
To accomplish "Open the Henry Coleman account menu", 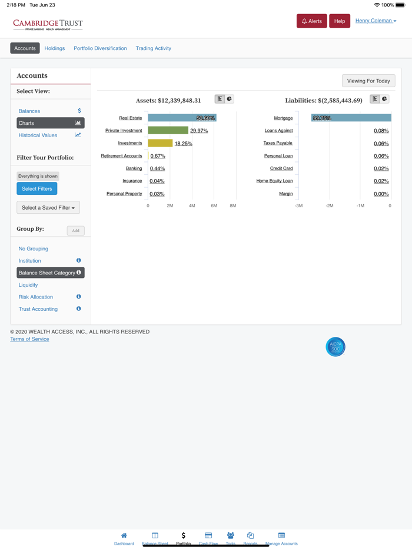I will coord(376,20).
